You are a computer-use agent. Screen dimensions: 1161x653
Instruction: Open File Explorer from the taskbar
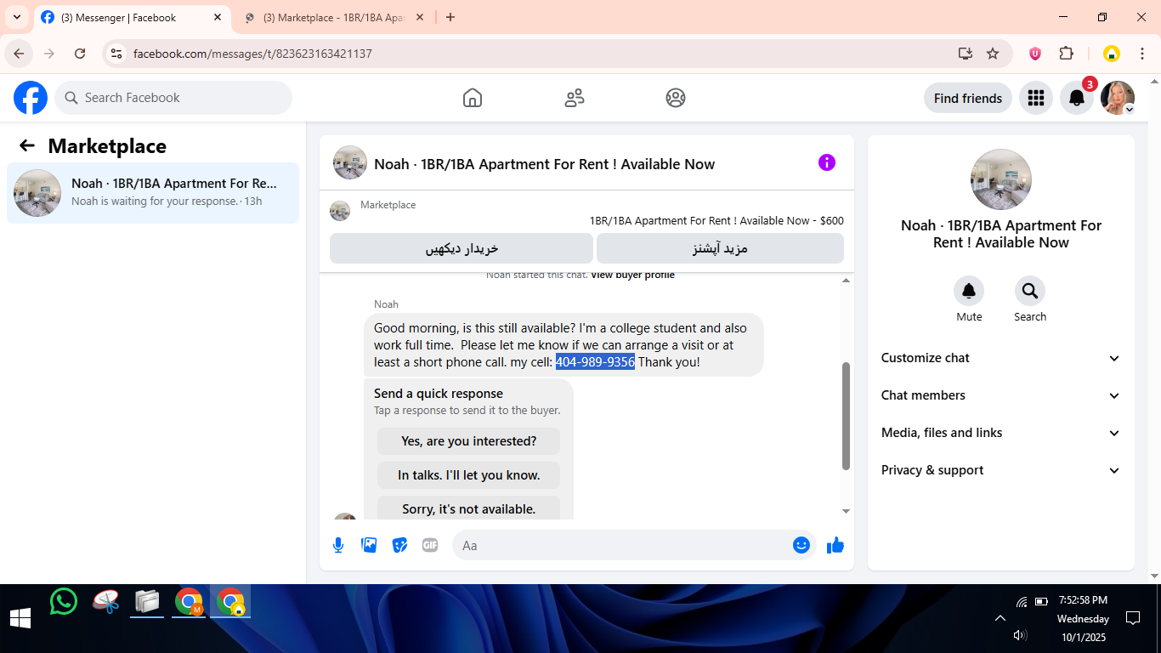147,602
